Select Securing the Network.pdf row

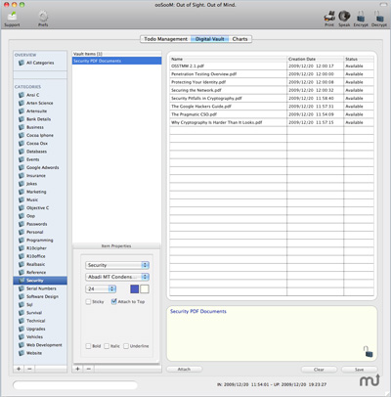point(272,90)
